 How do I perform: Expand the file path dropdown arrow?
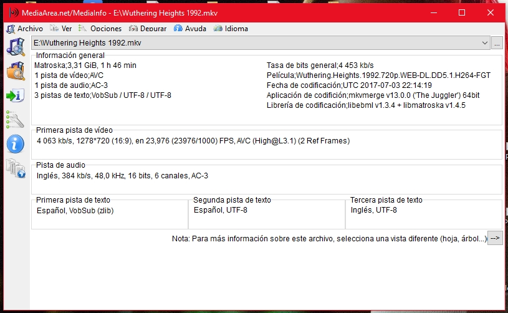(x=485, y=43)
